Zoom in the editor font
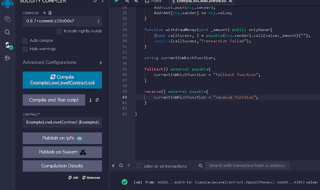Viewport: 320px width, 190px height. (x=136, y=1)
